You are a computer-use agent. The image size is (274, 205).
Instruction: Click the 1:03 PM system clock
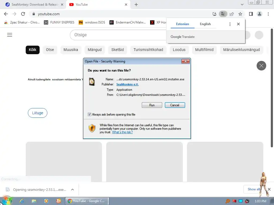pos(260,201)
